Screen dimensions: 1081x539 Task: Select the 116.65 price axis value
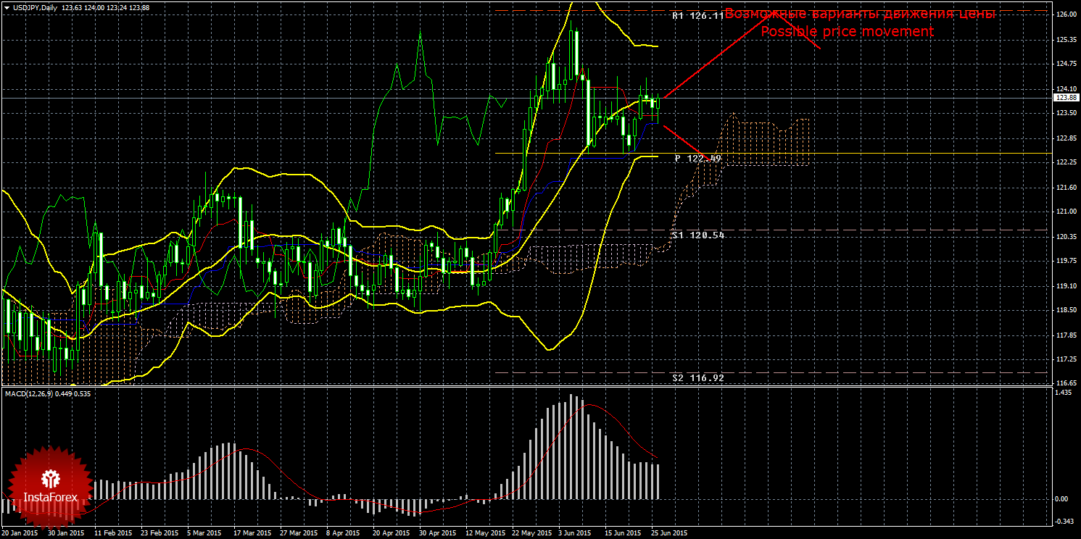pyautogui.click(x=1065, y=383)
